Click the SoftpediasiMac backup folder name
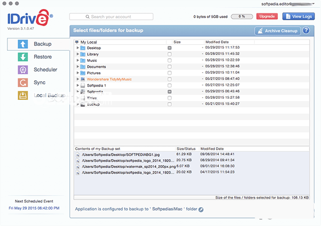The image size is (321, 226). coord(167,209)
